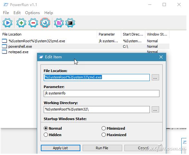Open the Command Prompt toolbar icon
The width and height of the screenshot is (189, 155).
tap(70, 23)
